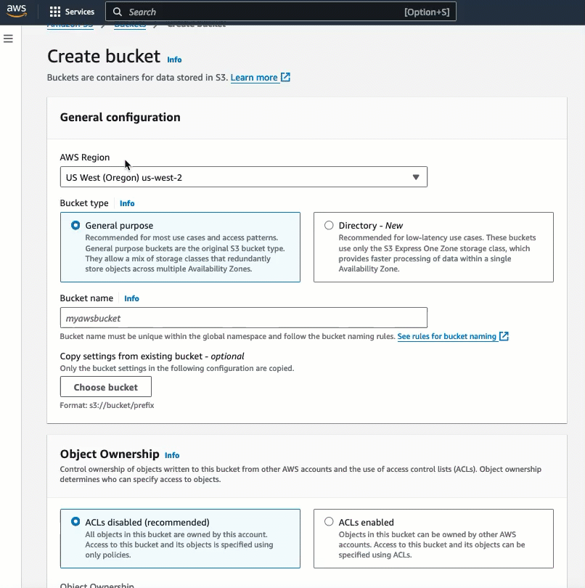Image resolution: width=585 pixels, height=588 pixels.
Task: Open the Services menu
Action: (x=72, y=12)
